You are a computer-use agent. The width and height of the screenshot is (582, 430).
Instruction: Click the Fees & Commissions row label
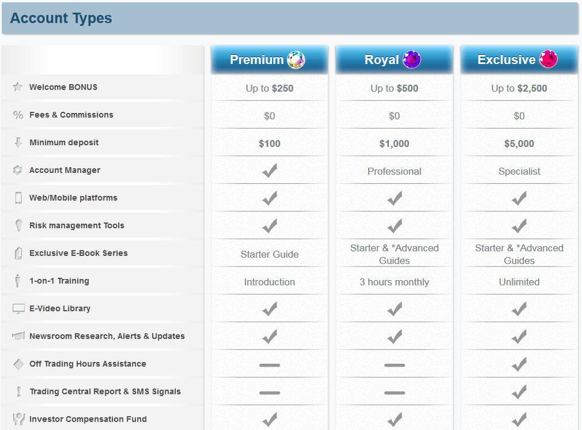coord(71,115)
